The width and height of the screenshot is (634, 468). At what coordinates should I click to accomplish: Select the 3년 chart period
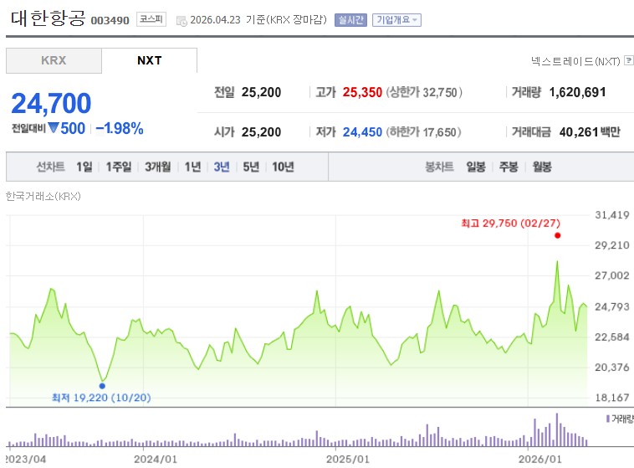click(222, 167)
